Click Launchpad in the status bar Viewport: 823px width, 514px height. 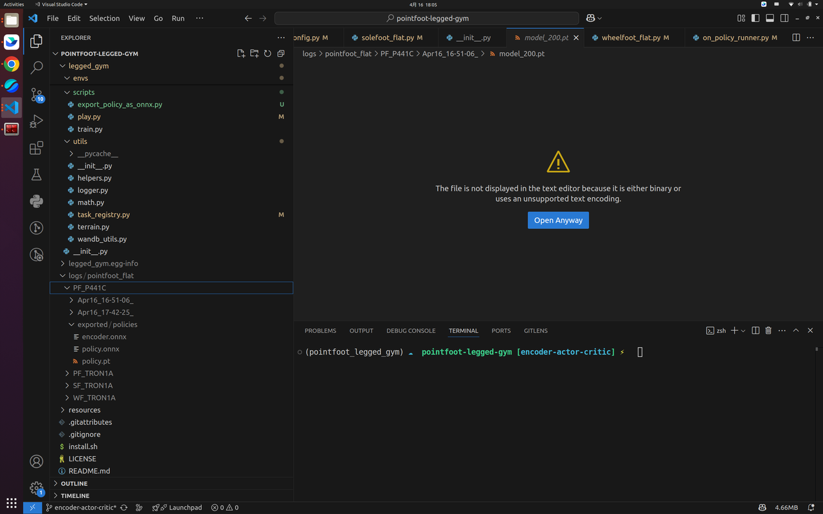(x=177, y=508)
